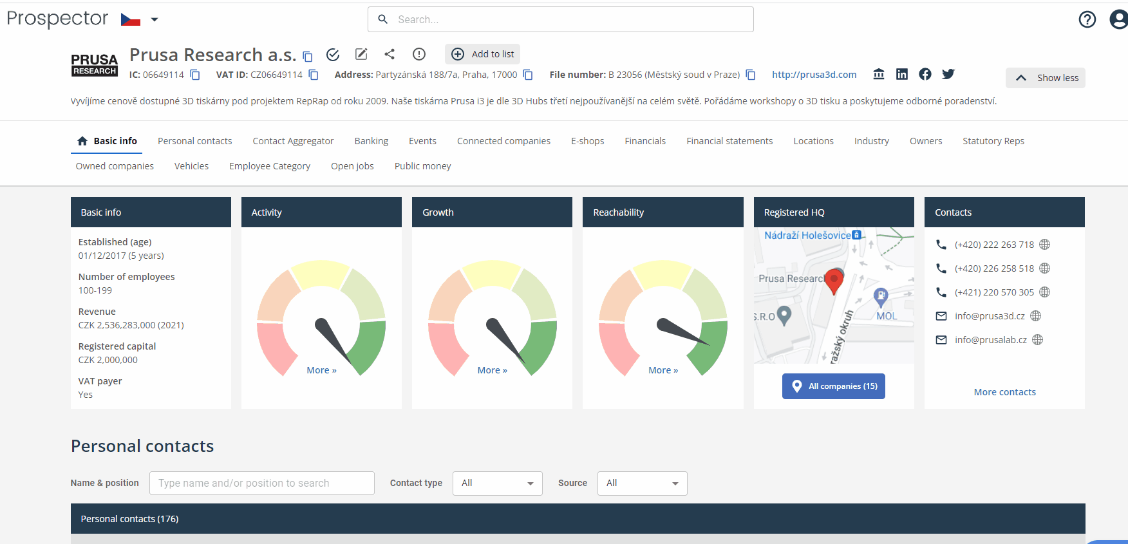This screenshot has height=544, width=1128.
Task: Click the phone icon for (+420) 226 258 518
Action: [941, 268]
